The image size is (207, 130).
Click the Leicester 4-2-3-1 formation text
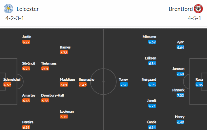pos(15,18)
